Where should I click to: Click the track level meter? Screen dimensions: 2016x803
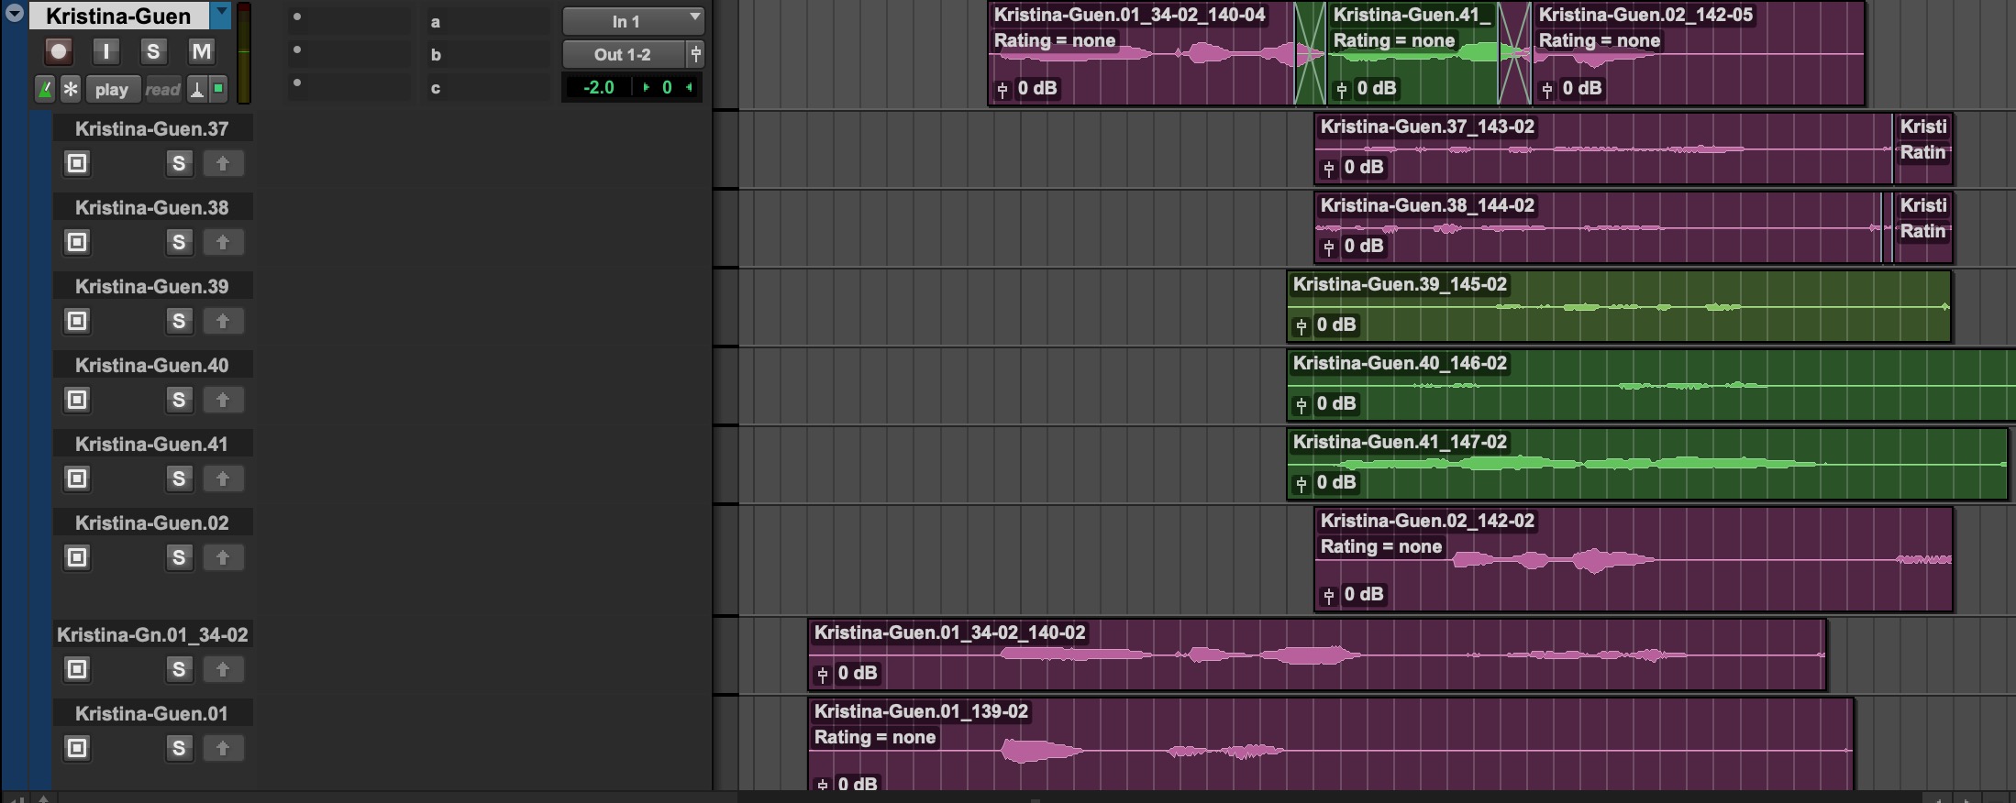point(244,52)
